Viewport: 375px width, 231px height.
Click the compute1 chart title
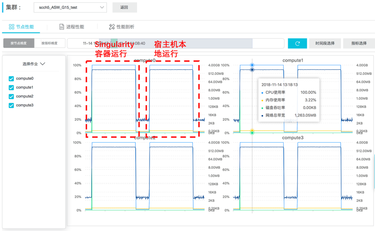(x=293, y=60)
